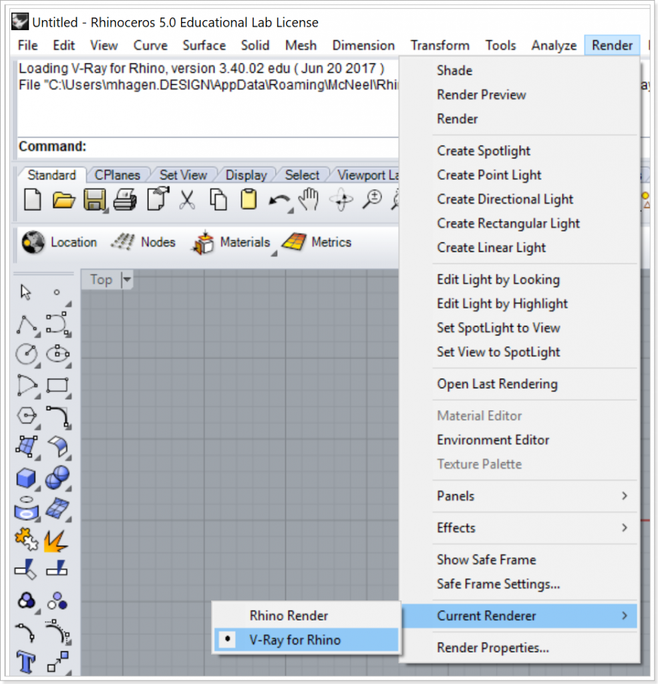Select the Pan hand tool
Image resolution: width=658 pixels, height=684 pixels.
pos(309,199)
